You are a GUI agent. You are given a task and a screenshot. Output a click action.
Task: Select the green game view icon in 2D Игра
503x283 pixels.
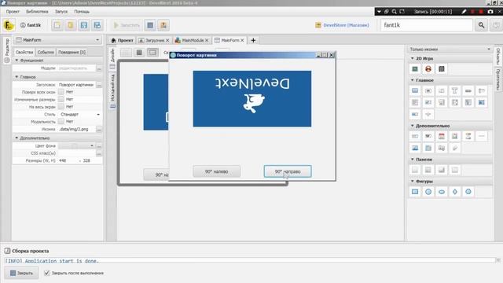415,69
